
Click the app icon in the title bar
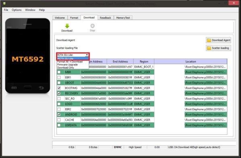pos(4,3)
